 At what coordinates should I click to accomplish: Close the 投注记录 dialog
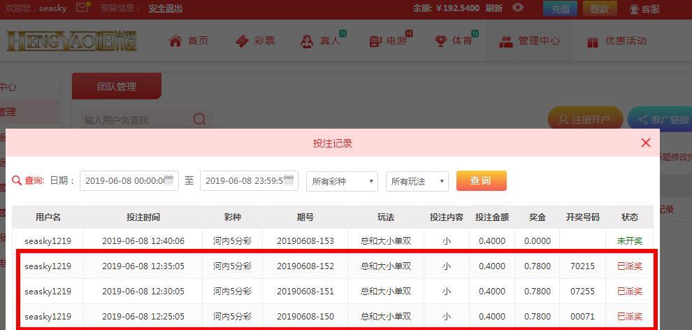click(645, 143)
